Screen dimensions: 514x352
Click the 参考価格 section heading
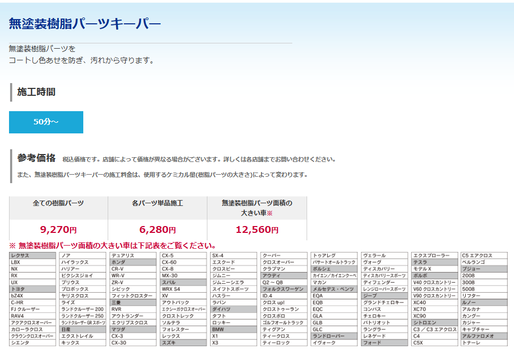point(36,158)
